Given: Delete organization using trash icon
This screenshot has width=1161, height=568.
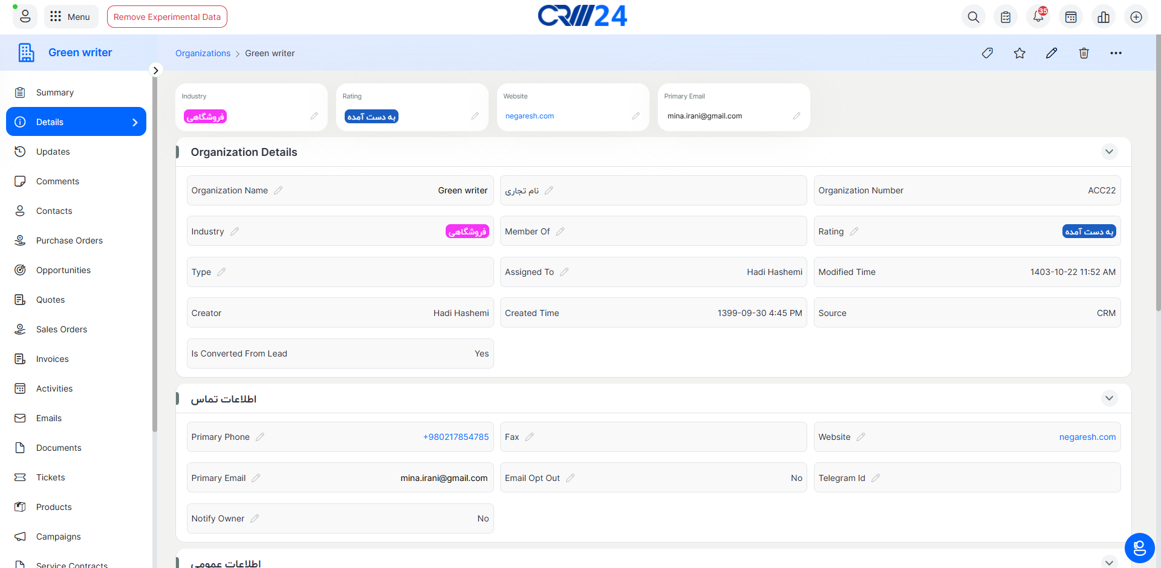Looking at the screenshot, I should click(x=1084, y=53).
